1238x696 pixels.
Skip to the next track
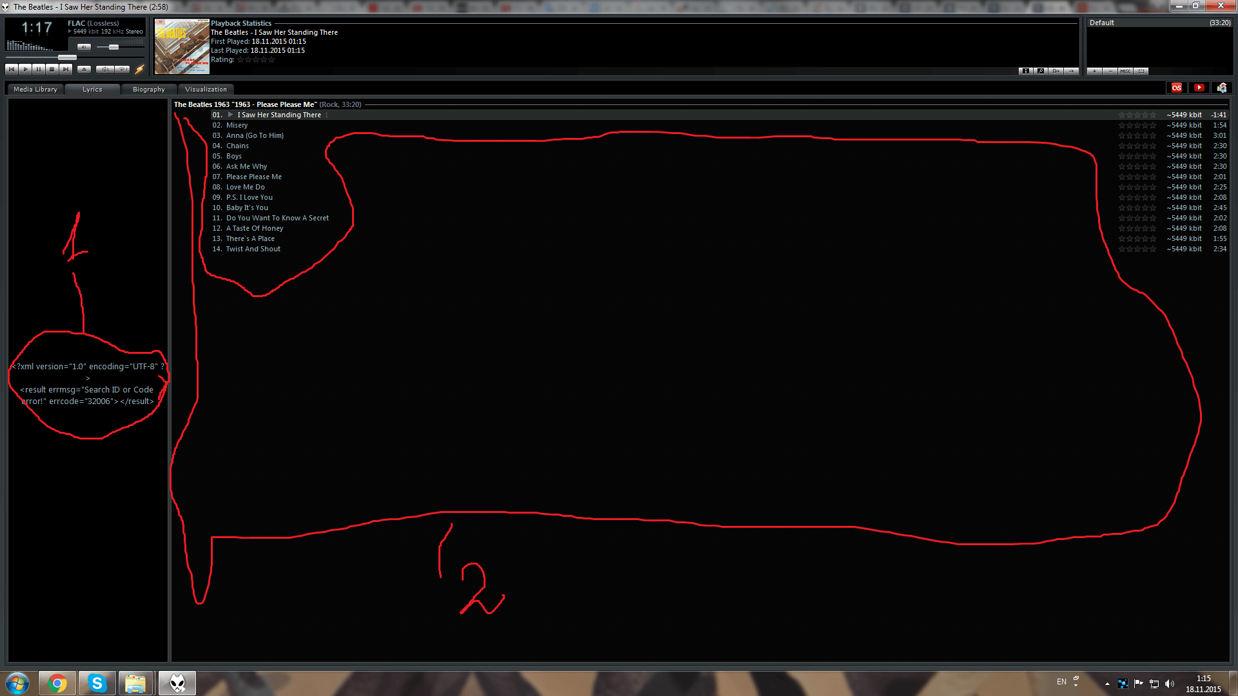(66, 69)
